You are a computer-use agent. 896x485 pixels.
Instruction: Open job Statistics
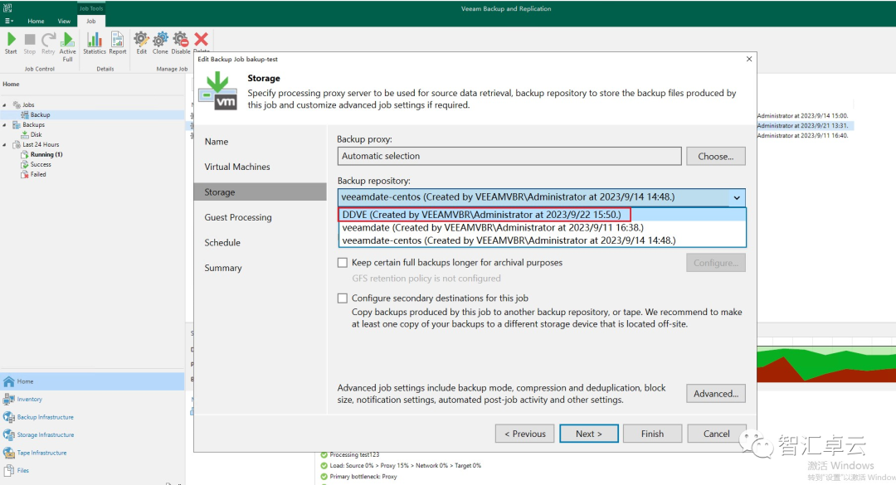[x=95, y=43]
